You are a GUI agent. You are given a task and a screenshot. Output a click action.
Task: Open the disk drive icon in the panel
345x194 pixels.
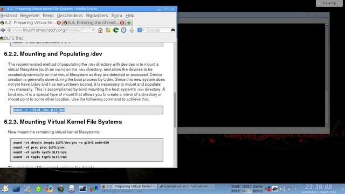point(72,189)
